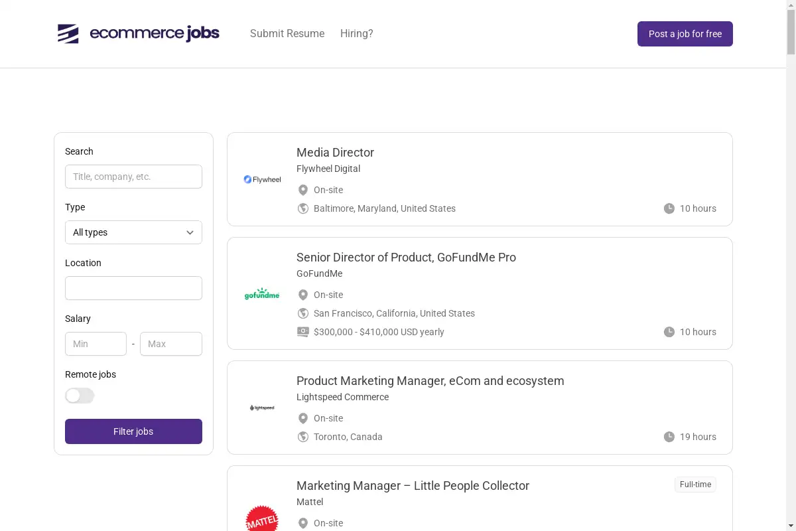The image size is (796, 531).
Task: Click Toronto, Canada location text
Action: [348, 437]
